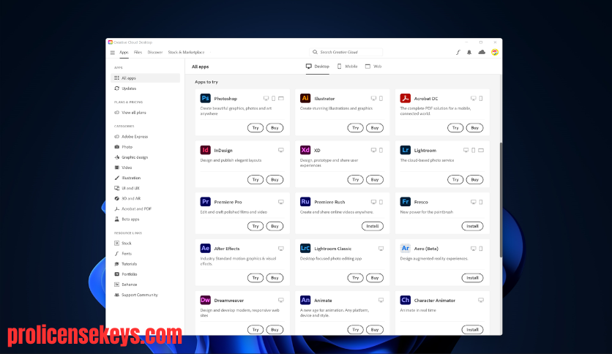The width and height of the screenshot is (612, 354).
Task: Open the account profile avatar
Action: (495, 52)
